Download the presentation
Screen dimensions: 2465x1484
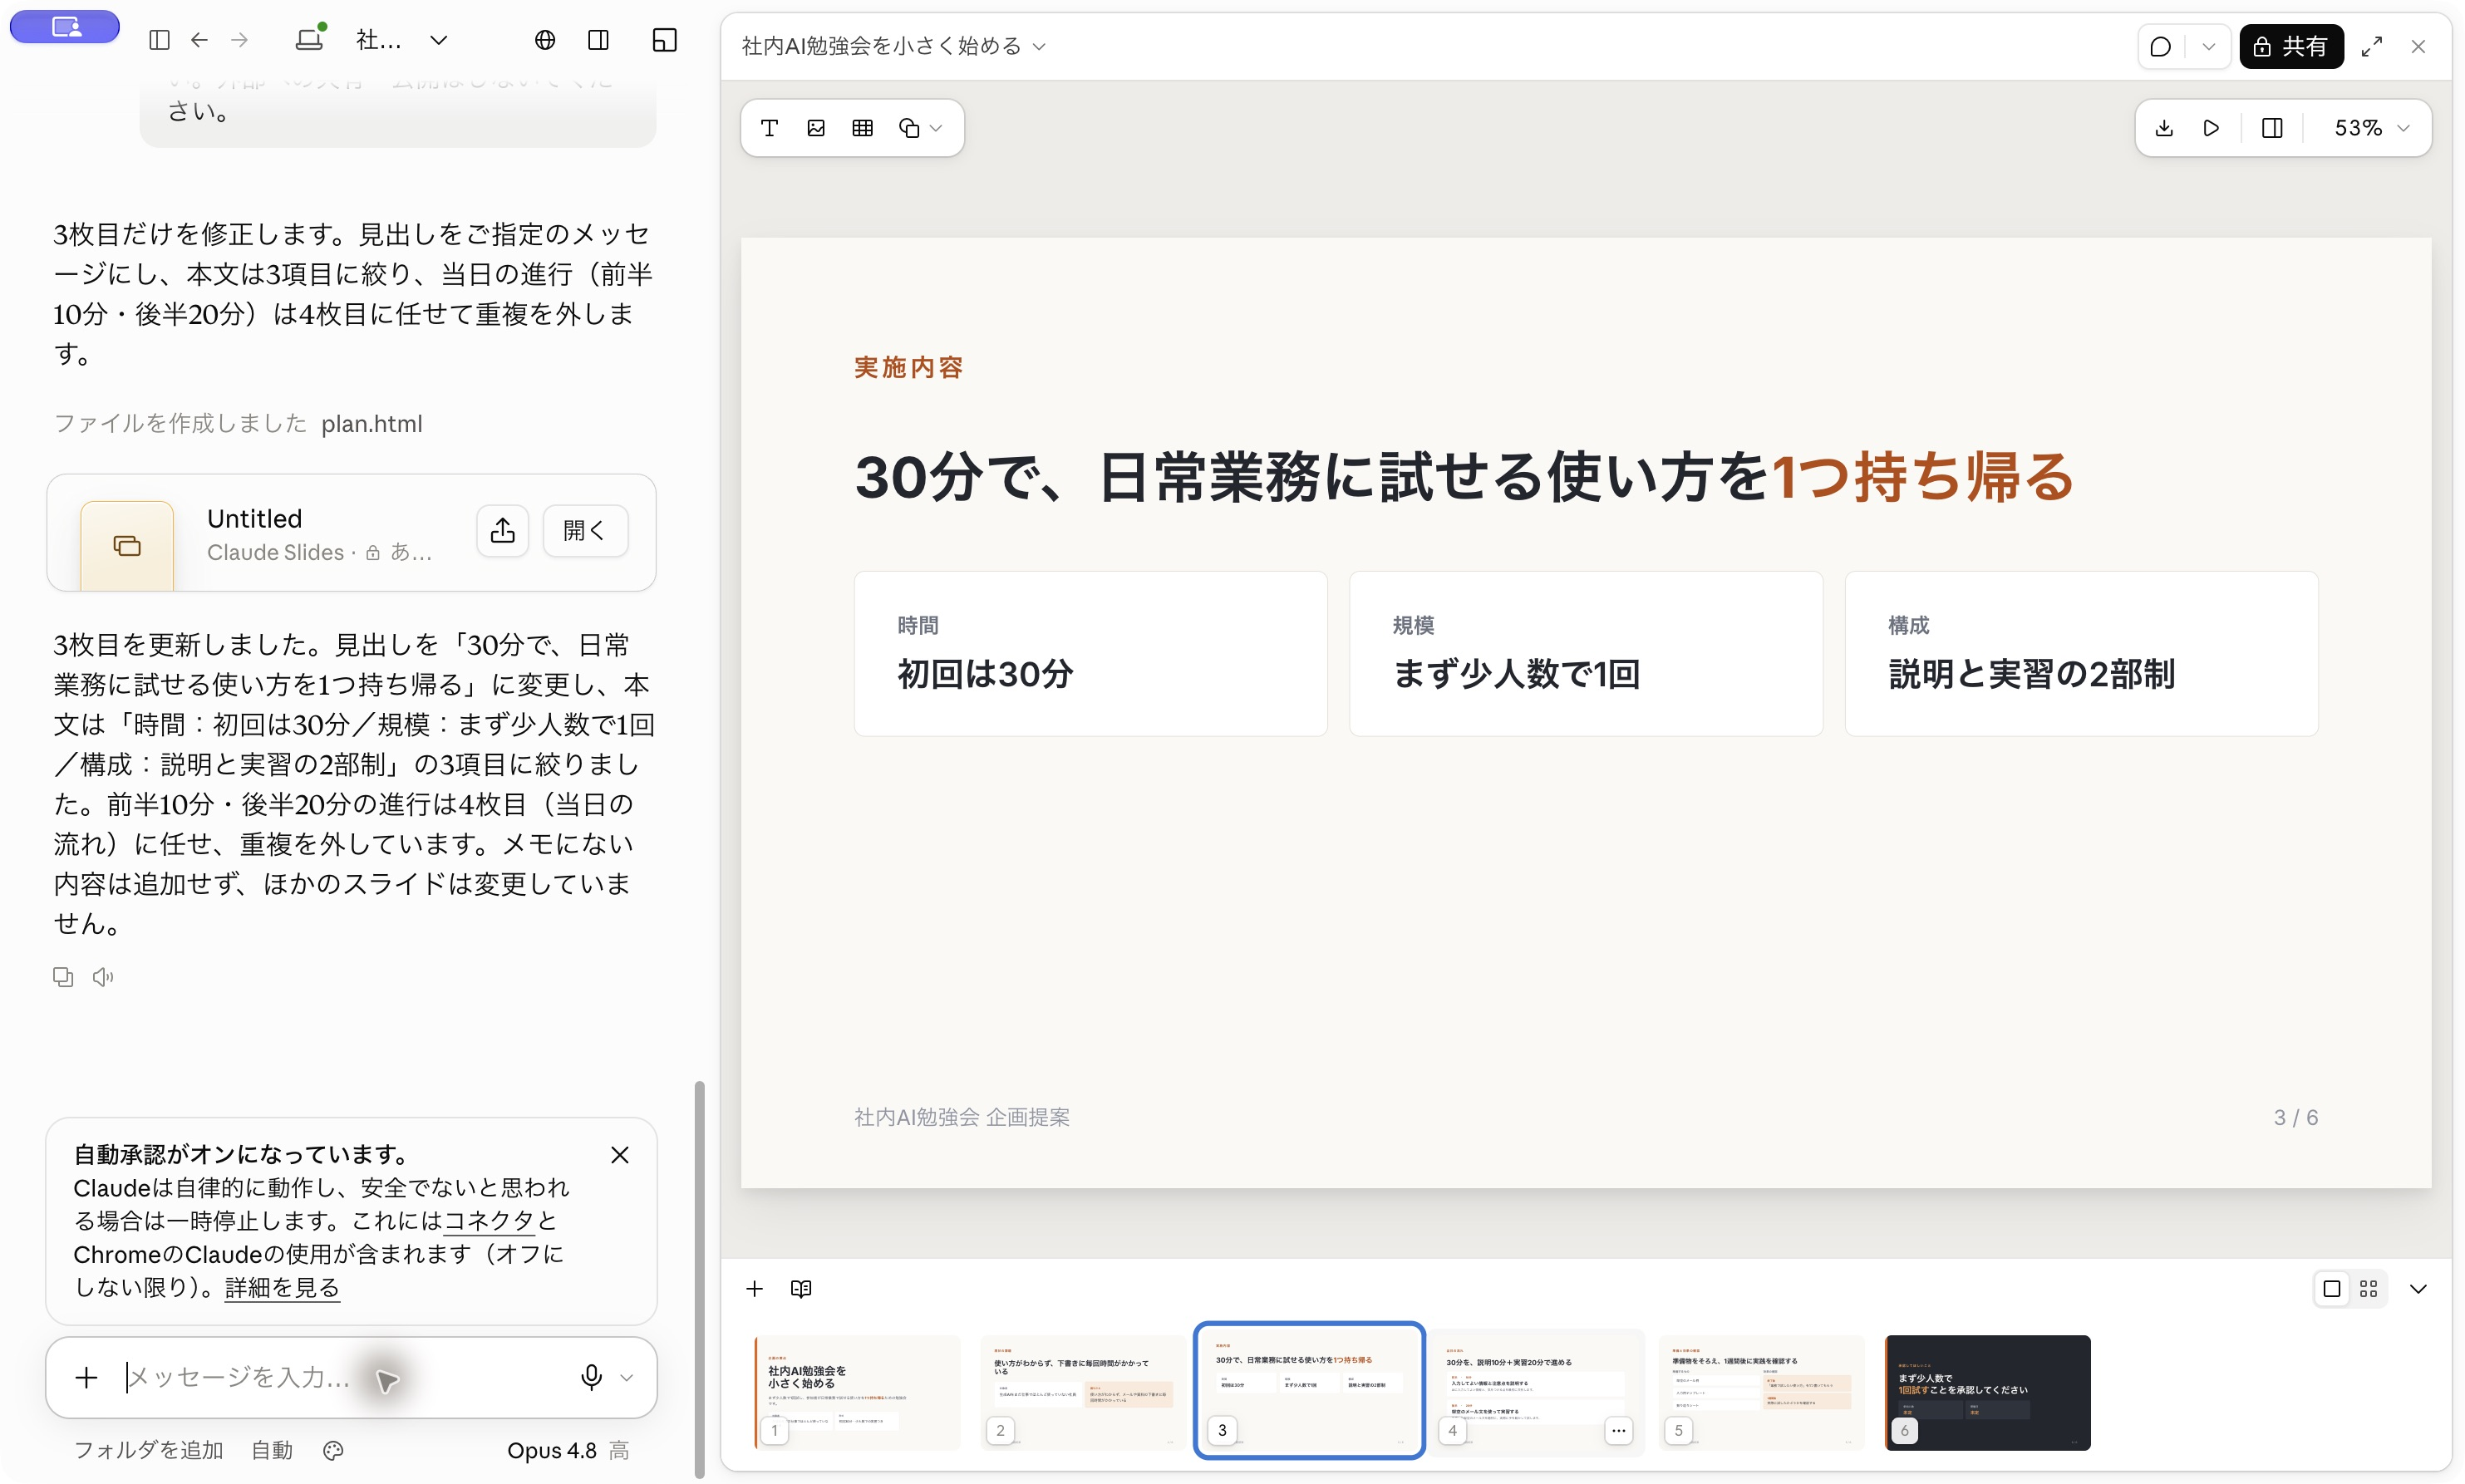click(2164, 128)
